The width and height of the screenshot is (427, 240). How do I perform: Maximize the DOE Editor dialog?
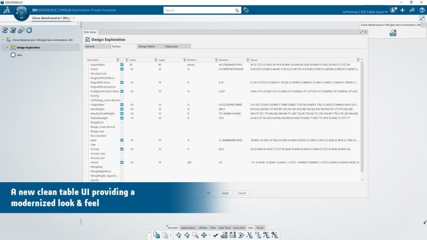361,32
